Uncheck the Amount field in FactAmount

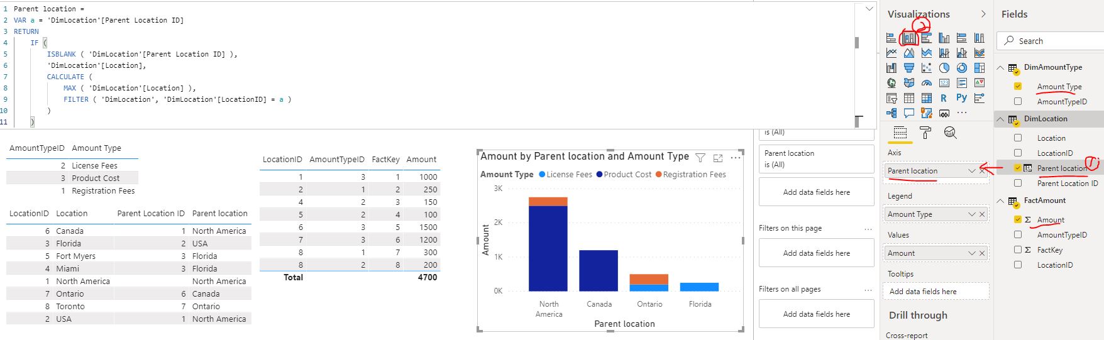tap(1018, 219)
